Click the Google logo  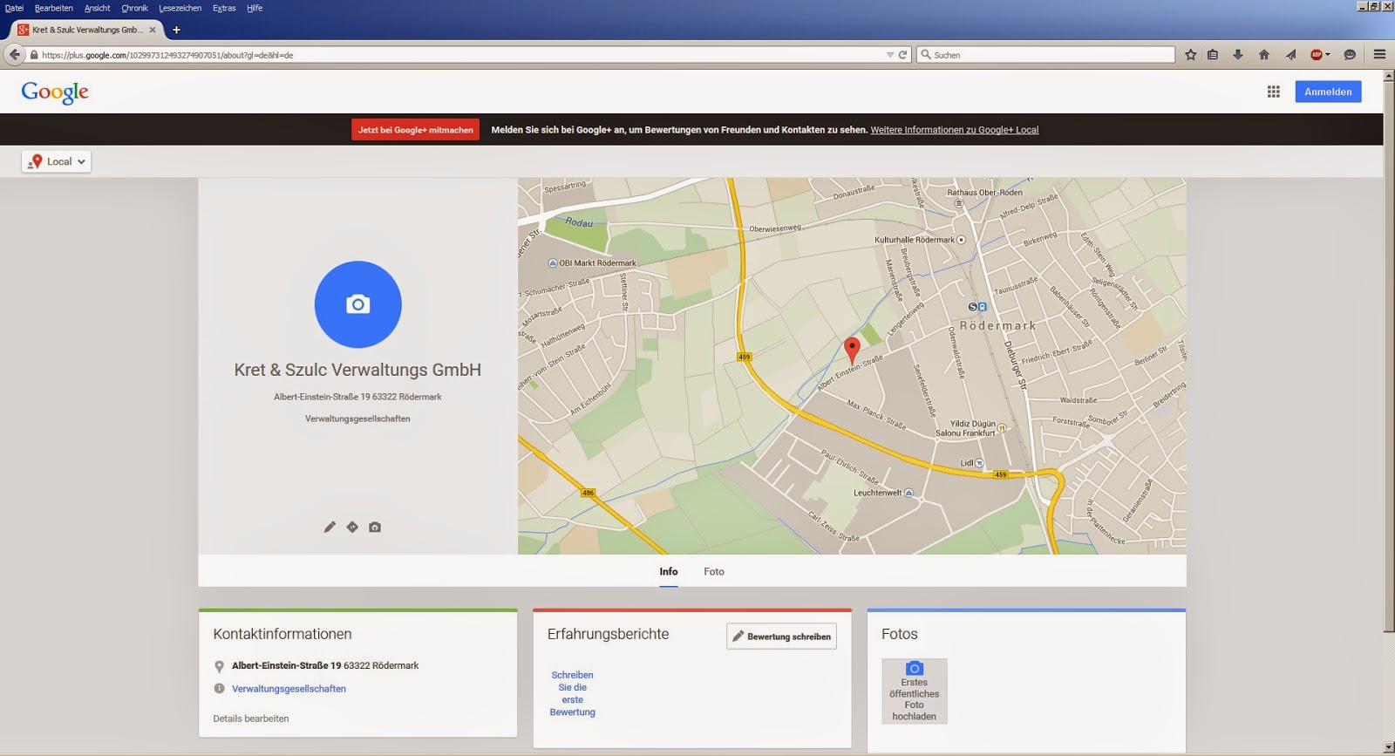click(x=55, y=92)
